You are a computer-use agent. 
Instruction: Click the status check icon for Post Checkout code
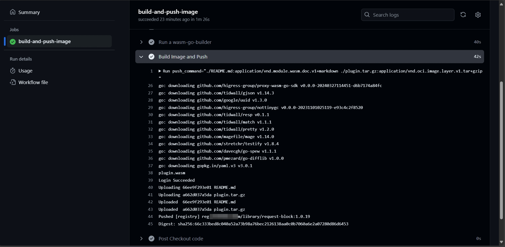coord(151,239)
